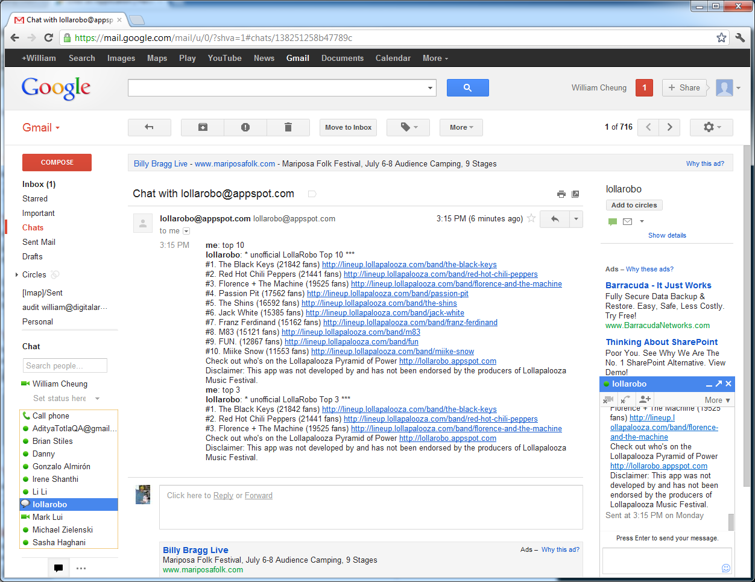The image size is (755, 582).
Task: Open the Gmail dropdown menu
Action: pos(41,127)
